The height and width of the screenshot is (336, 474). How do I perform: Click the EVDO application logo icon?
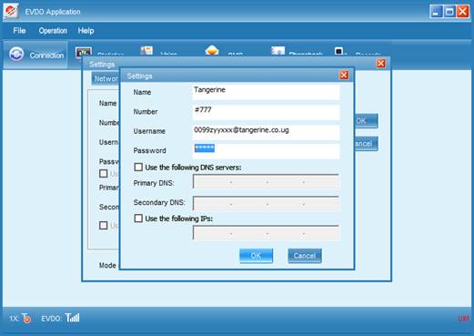[x=11, y=11]
